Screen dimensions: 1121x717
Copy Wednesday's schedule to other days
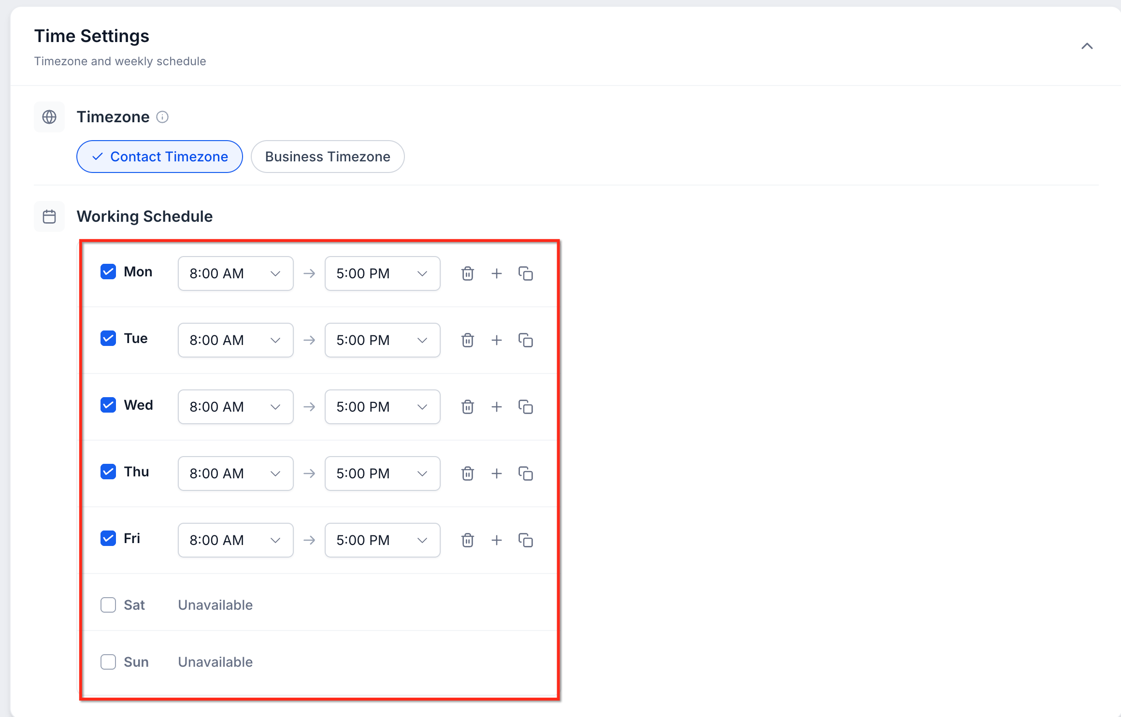(525, 407)
